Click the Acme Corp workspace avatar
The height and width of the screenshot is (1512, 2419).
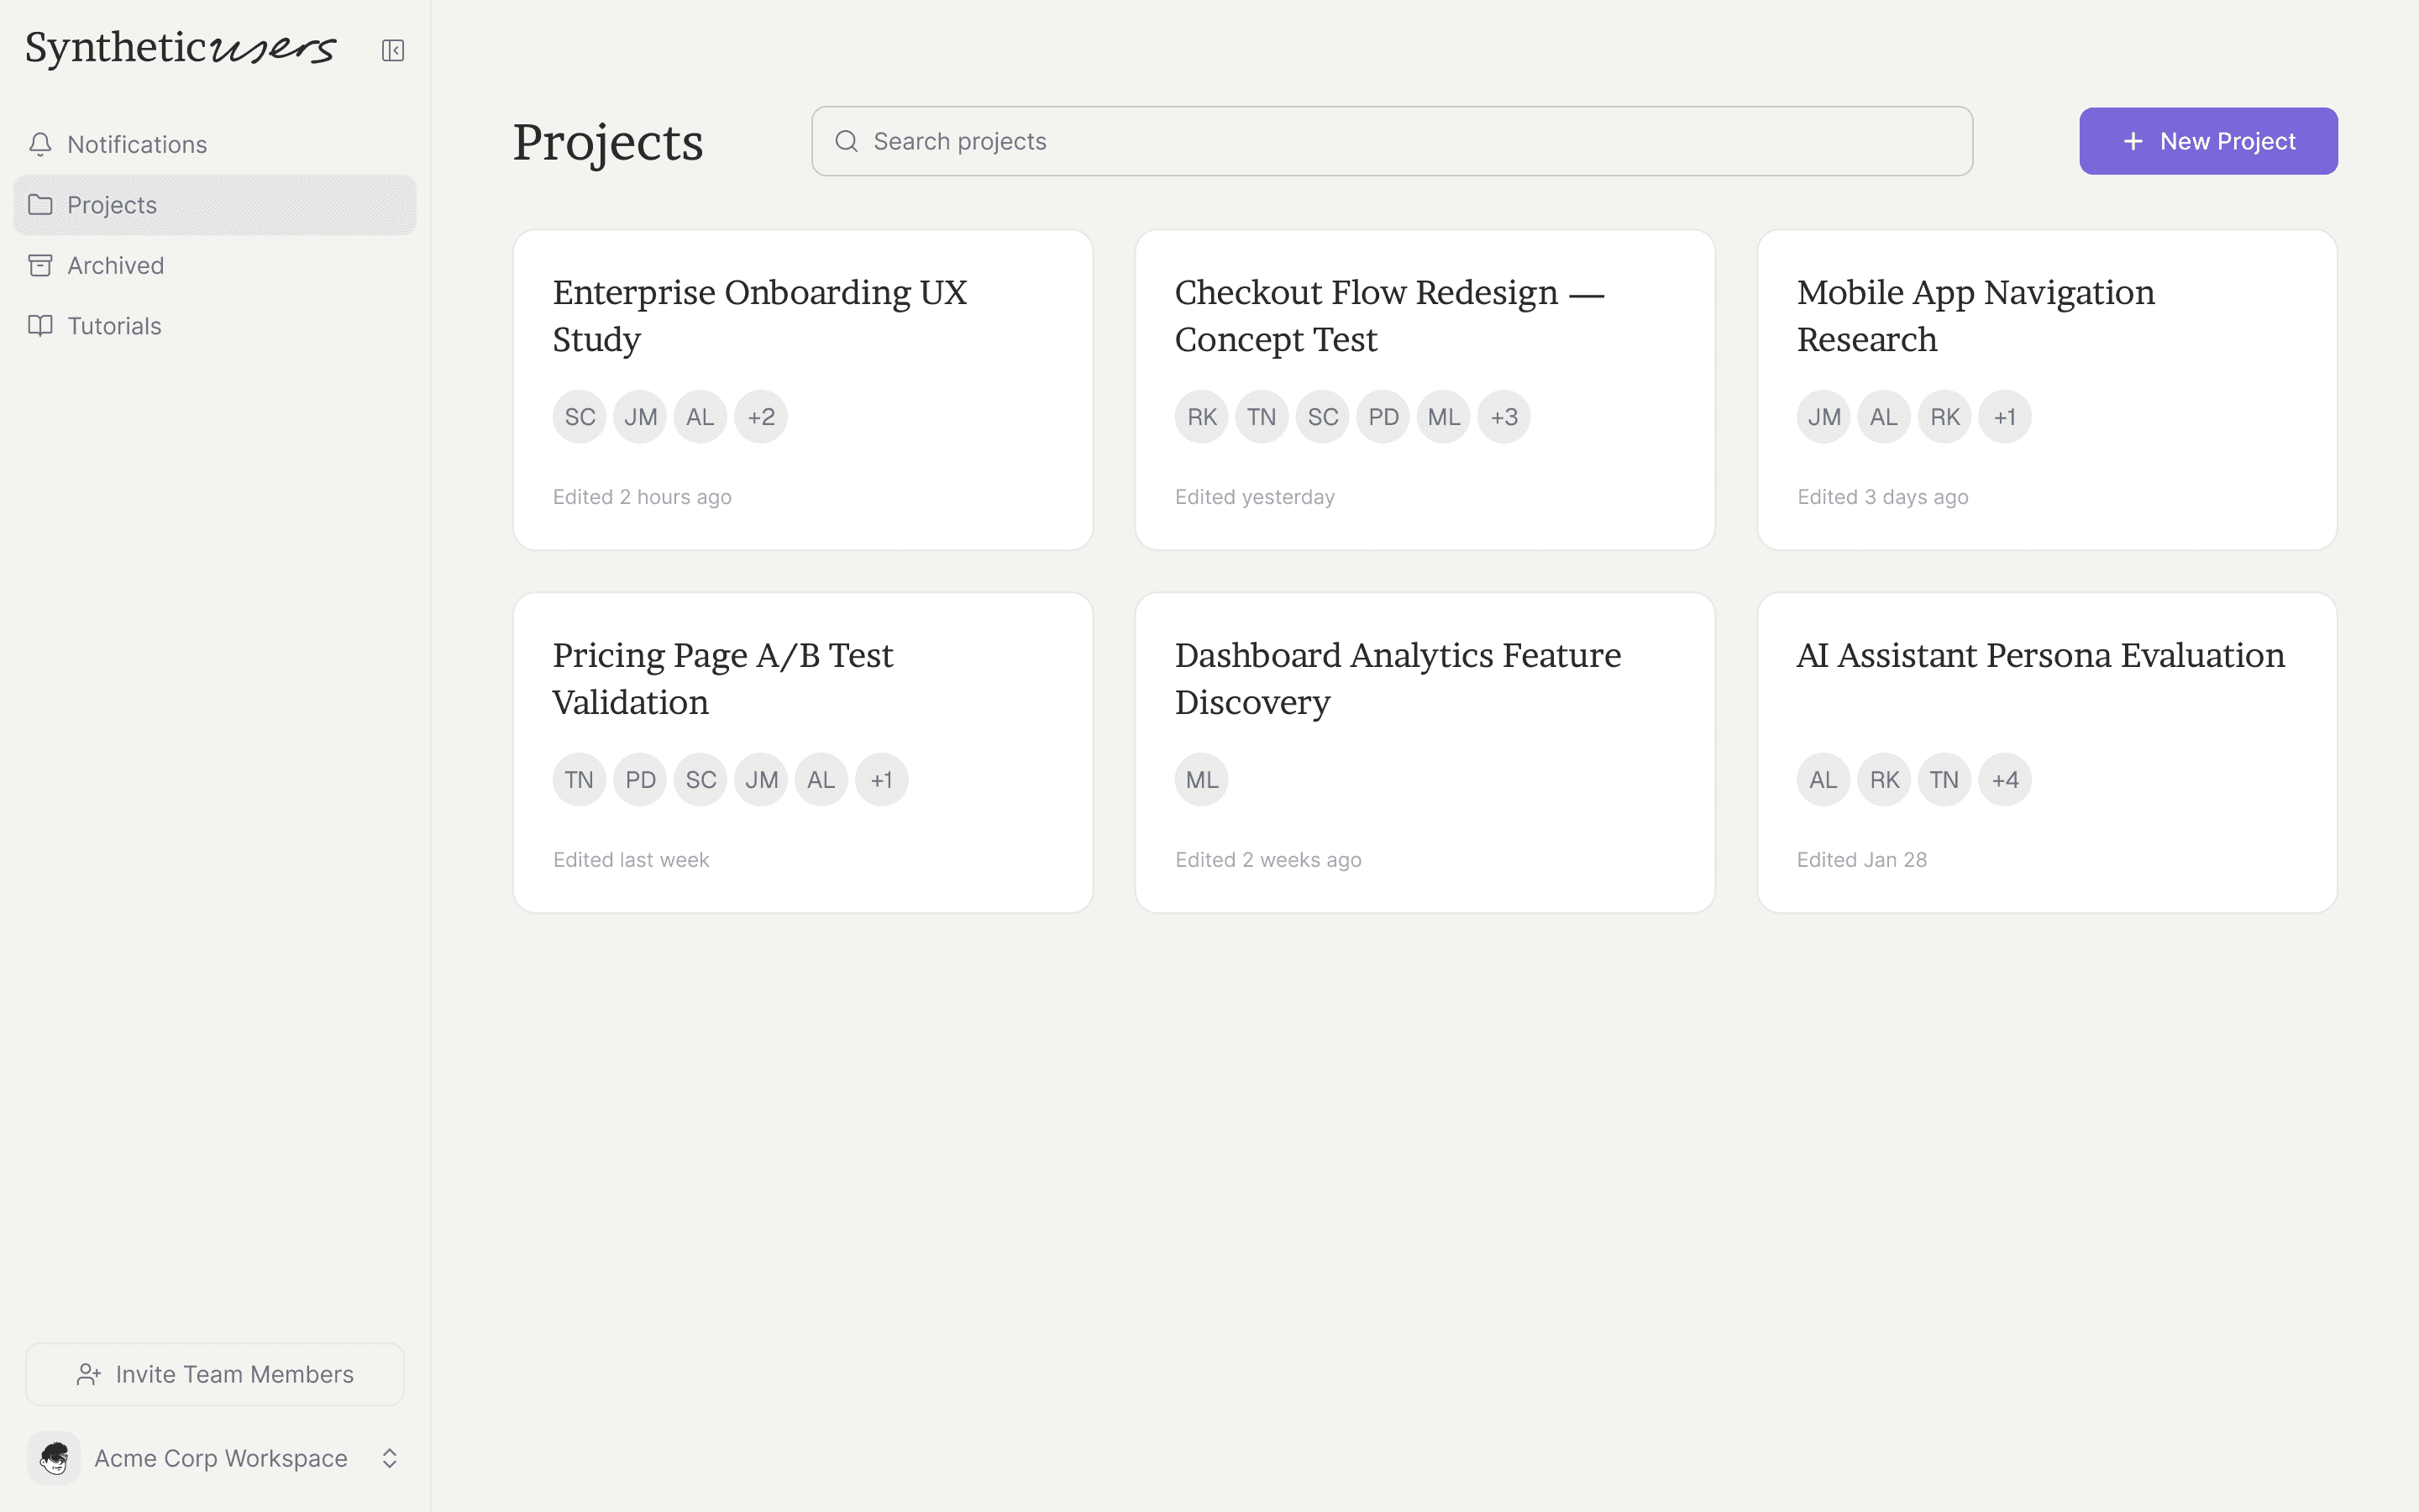[54, 1458]
